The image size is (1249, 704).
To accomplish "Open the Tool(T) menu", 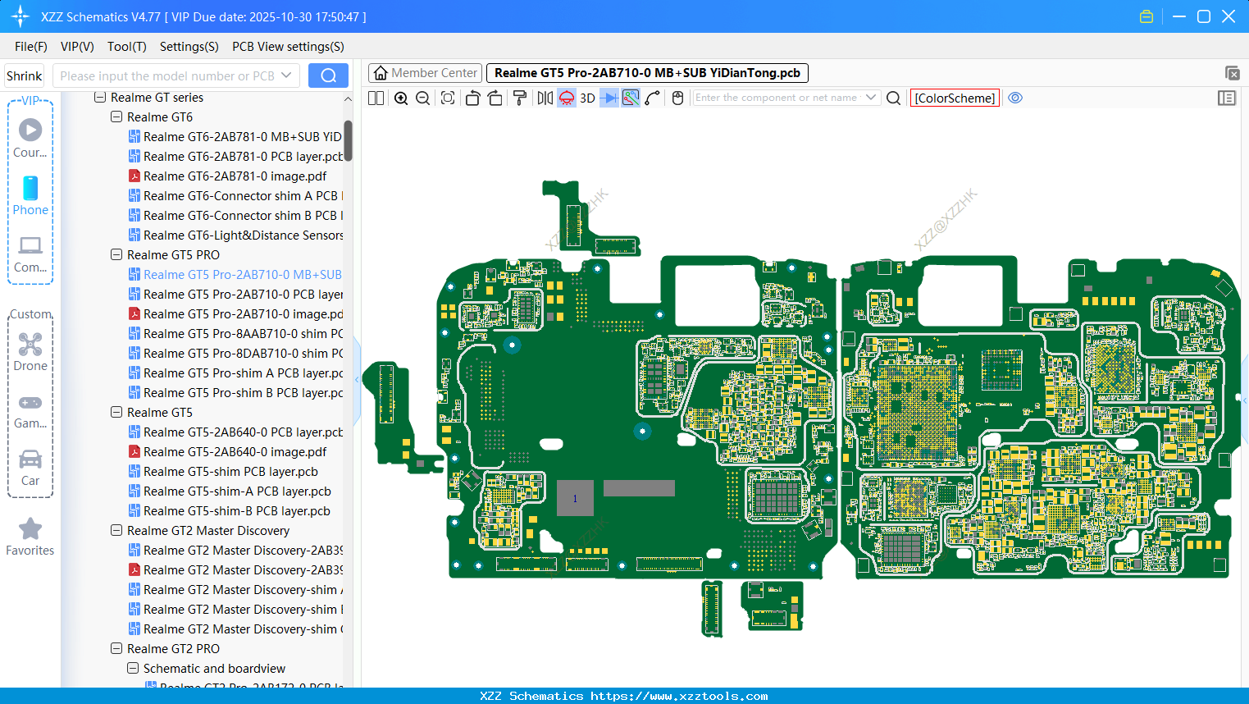I will tap(126, 47).
